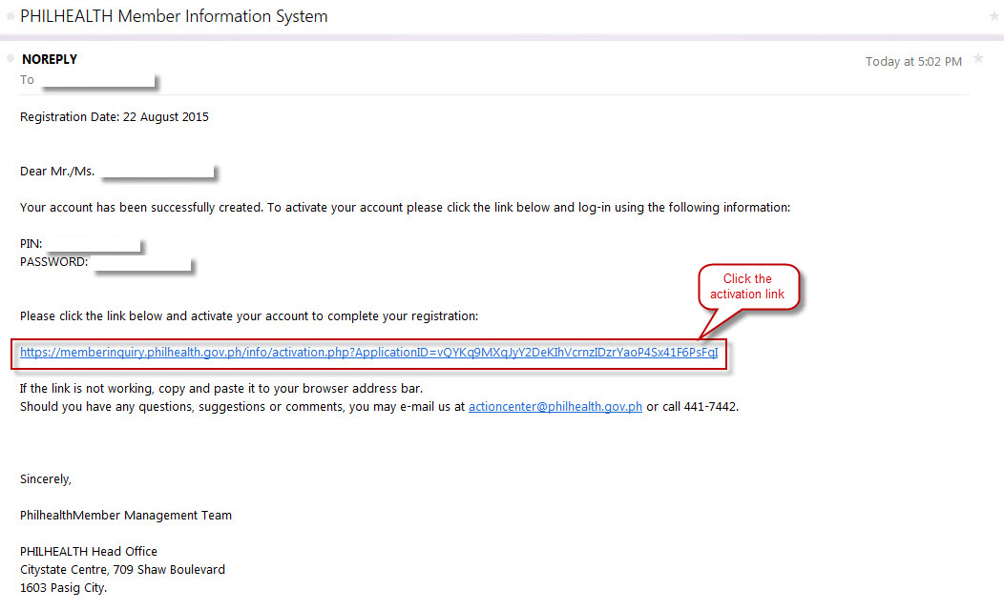Click the NOREPLY sender name
The width and height of the screenshot is (1004, 610).
click(x=49, y=58)
